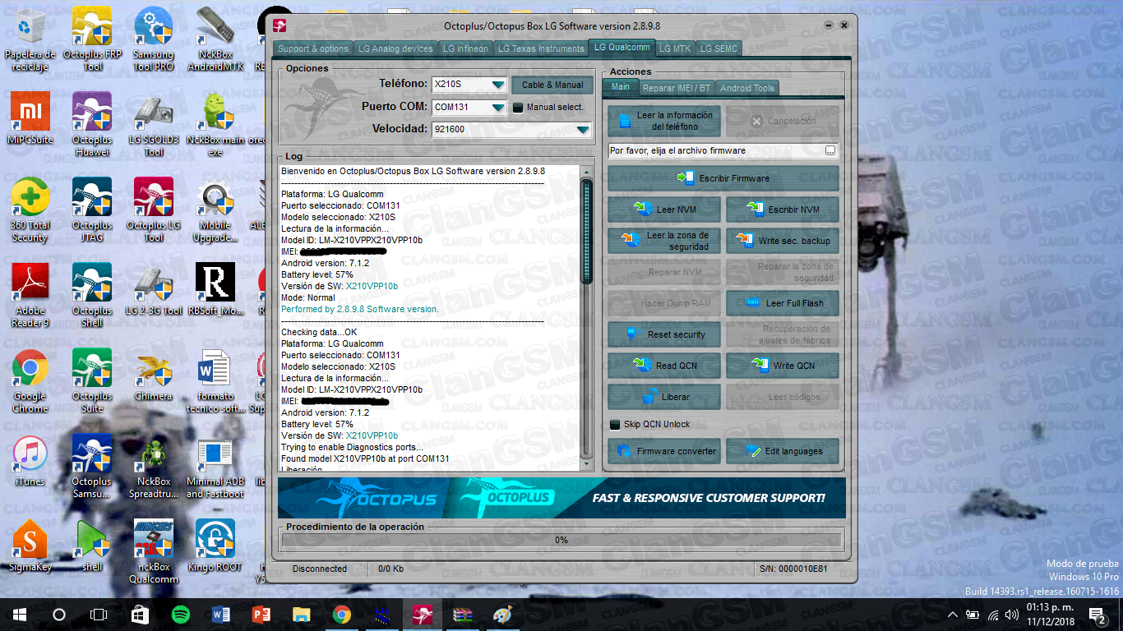This screenshot has height=631, width=1123.
Task: Click the Liberar unlock button
Action: pyautogui.click(x=664, y=397)
